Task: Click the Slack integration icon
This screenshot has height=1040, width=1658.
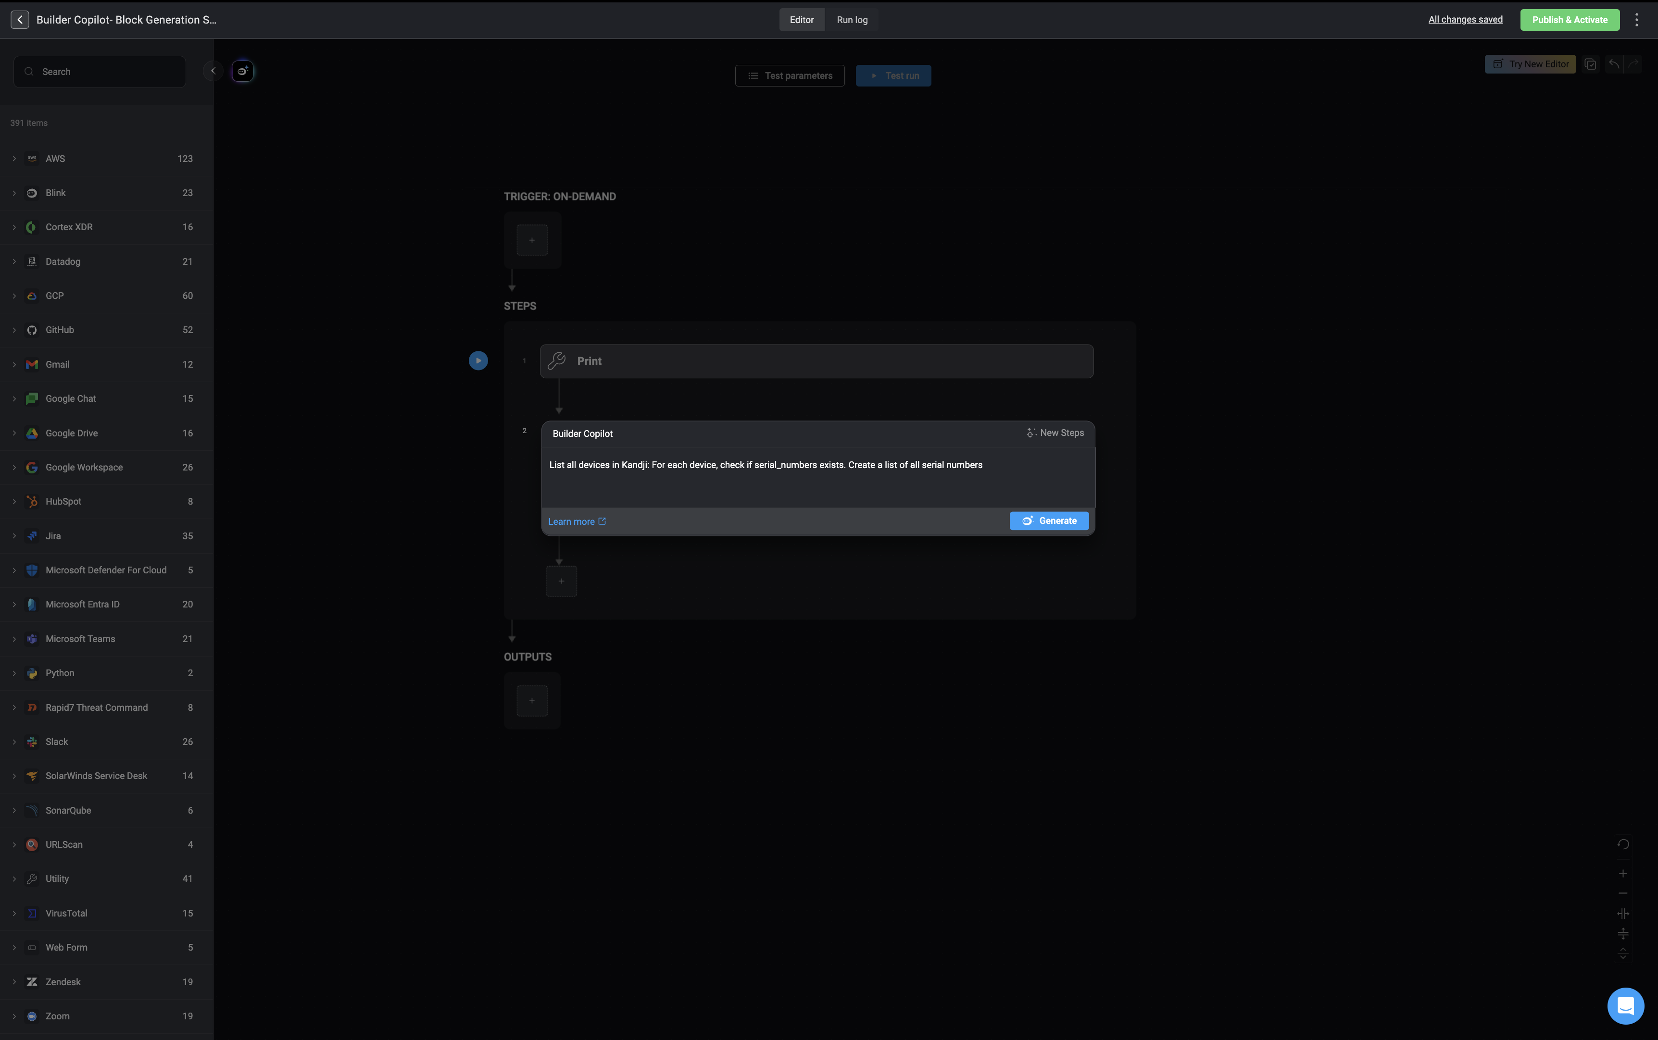Action: tap(32, 742)
